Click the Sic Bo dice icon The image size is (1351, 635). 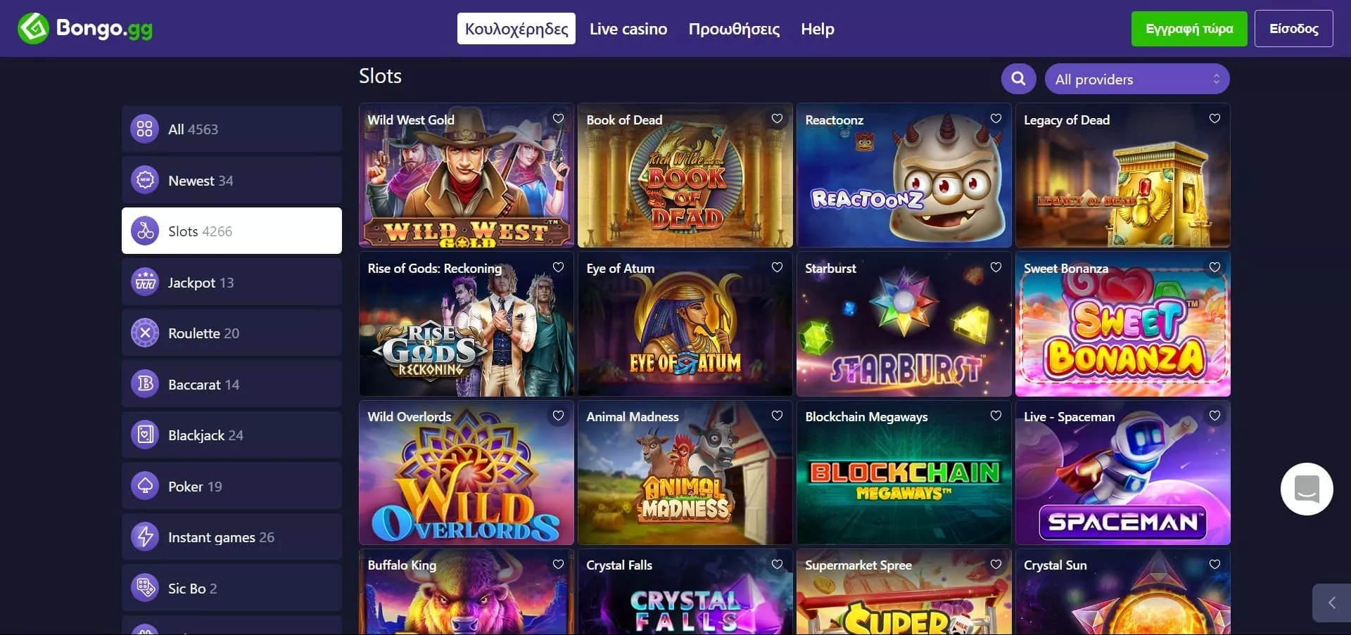pos(145,587)
